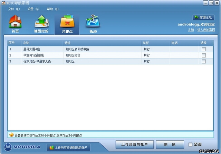Click the status text about 256个兴趣点
The image size is (221, 154).
(x=48, y=136)
